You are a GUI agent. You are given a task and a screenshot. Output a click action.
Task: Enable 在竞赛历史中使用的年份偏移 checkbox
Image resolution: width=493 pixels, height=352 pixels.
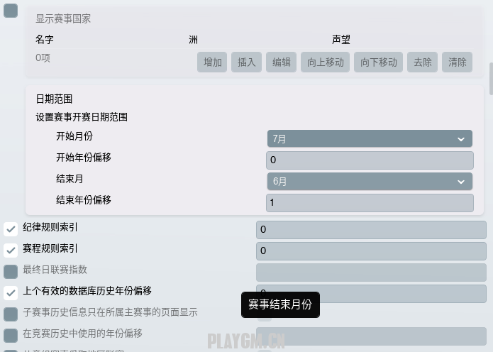pyautogui.click(x=11, y=336)
